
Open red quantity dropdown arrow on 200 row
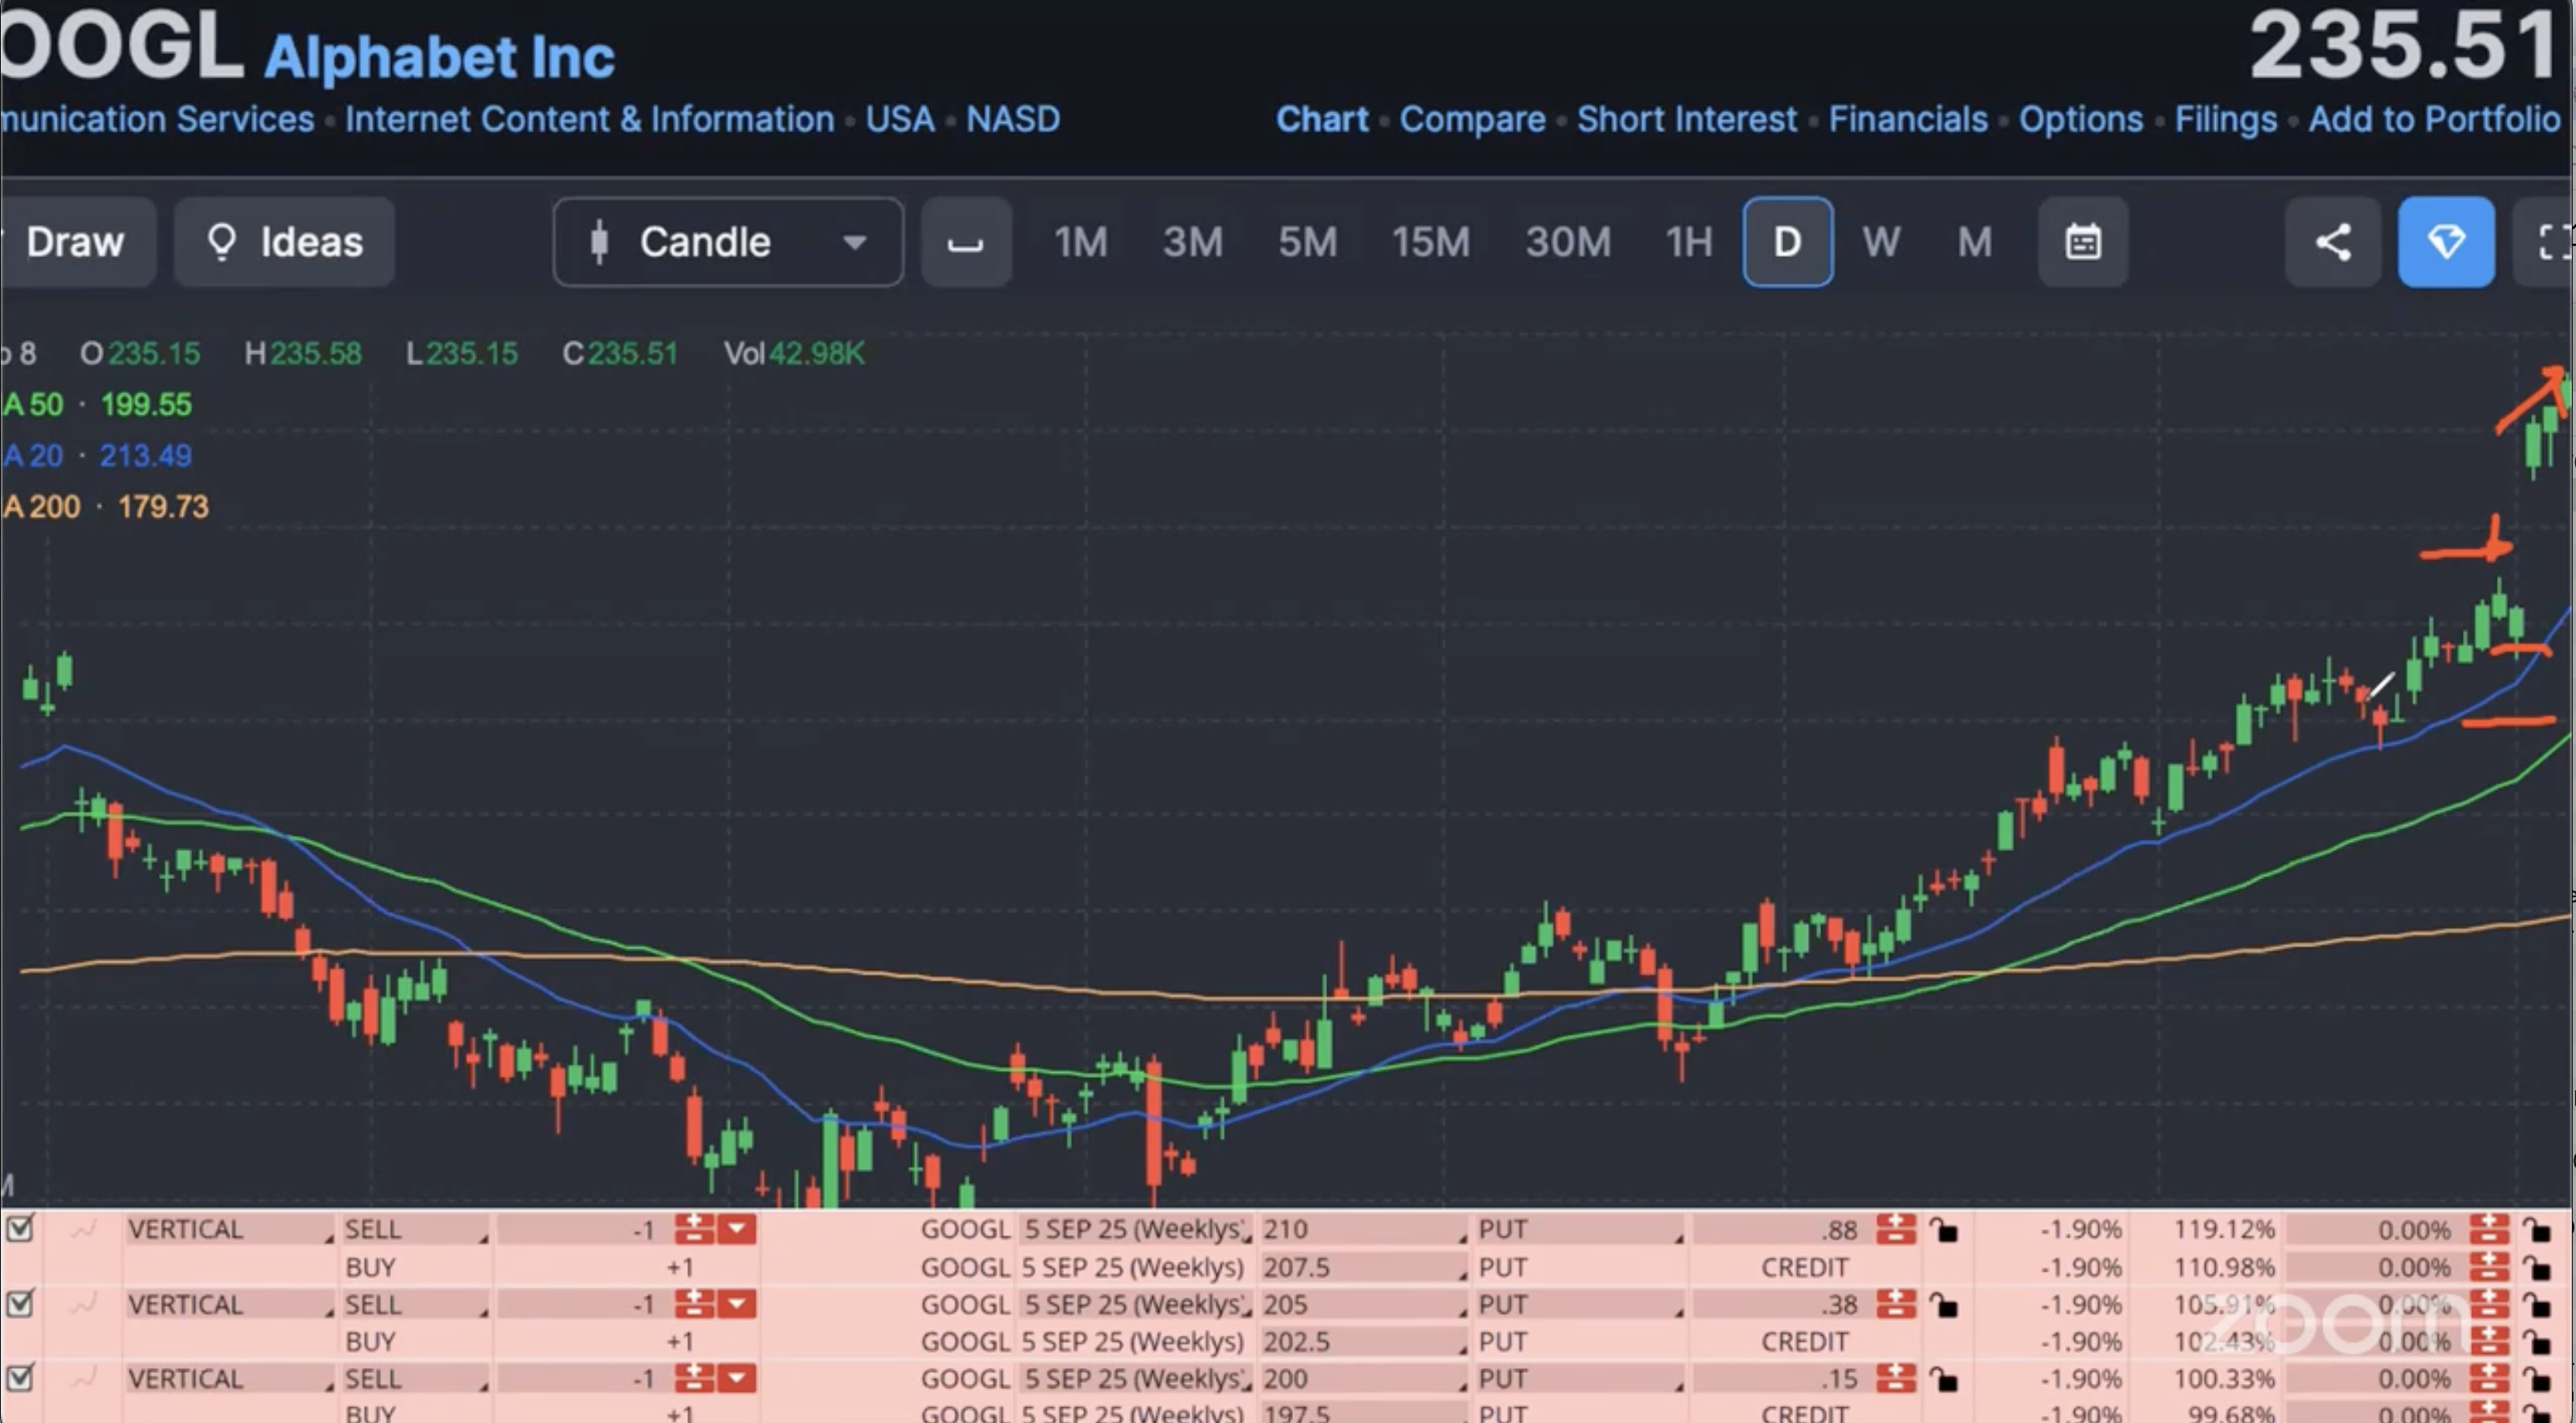[x=737, y=1379]
